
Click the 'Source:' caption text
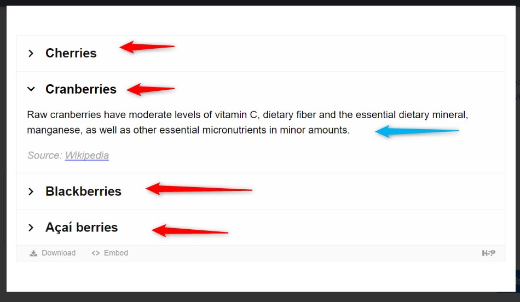click(x=45, y=155)
